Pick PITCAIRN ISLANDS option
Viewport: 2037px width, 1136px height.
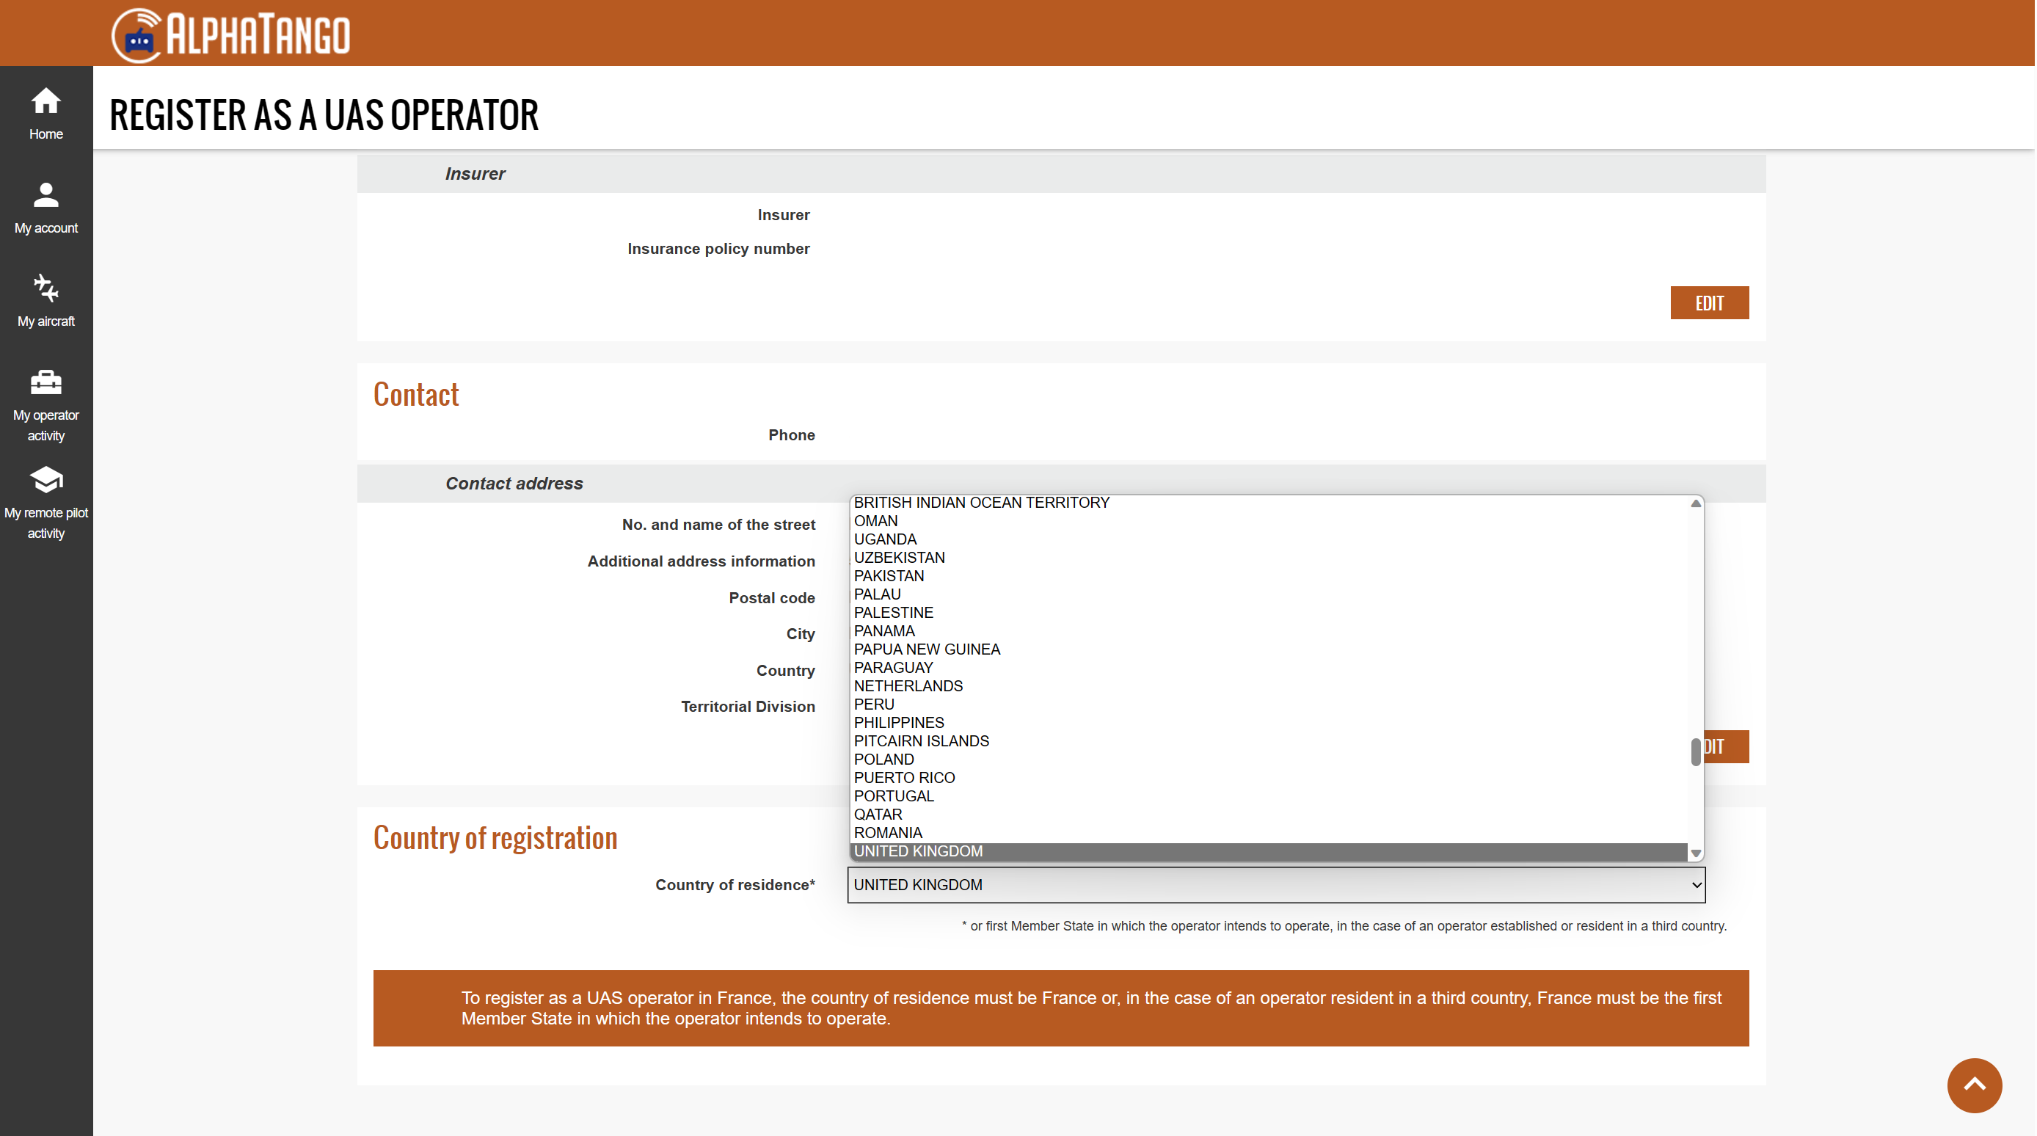click(1269, 741)
